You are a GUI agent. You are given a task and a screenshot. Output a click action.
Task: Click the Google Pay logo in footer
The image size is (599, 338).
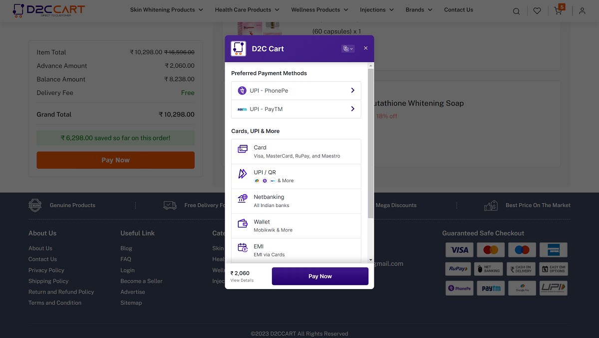tap(523, 288)
